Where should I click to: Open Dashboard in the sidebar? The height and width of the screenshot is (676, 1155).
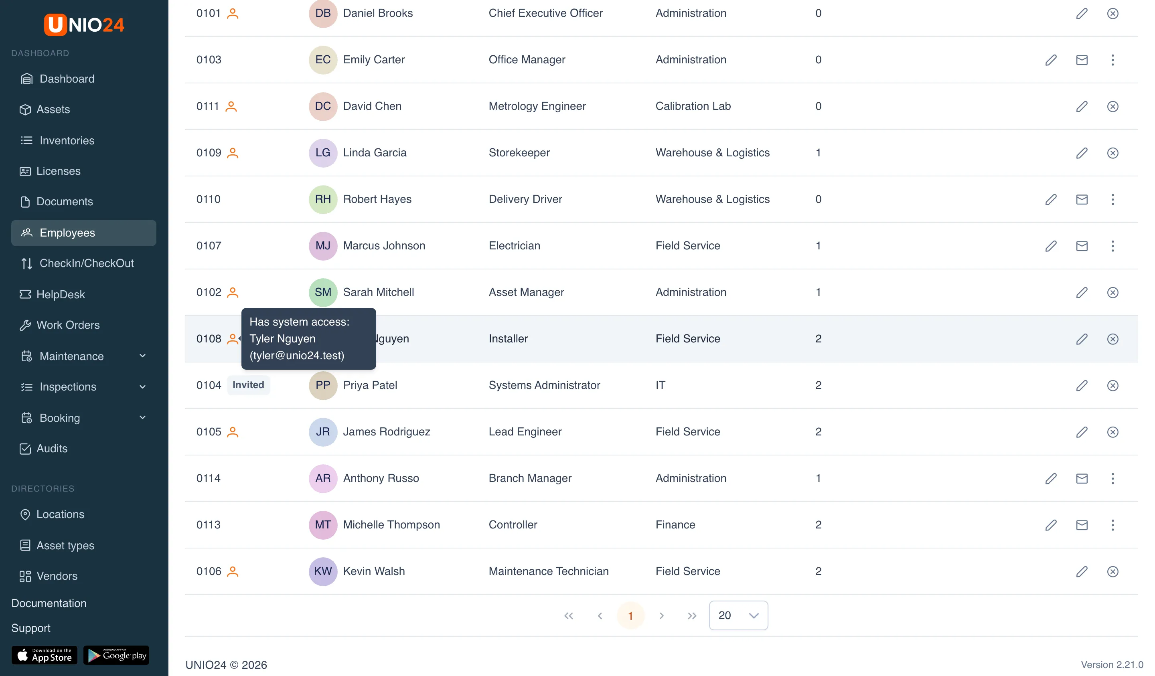click(84, 79)
